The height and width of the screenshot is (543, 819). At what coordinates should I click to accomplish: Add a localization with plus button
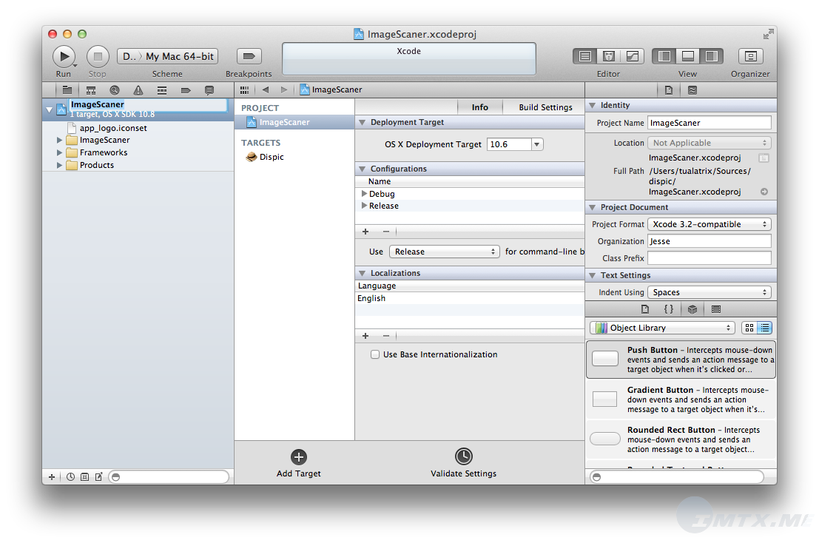tap(365, 336)
